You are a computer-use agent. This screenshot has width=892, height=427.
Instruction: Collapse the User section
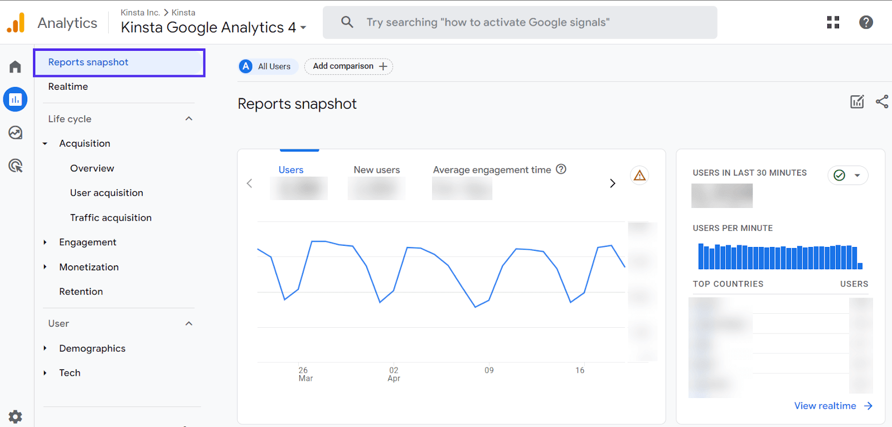click(189, 324)
